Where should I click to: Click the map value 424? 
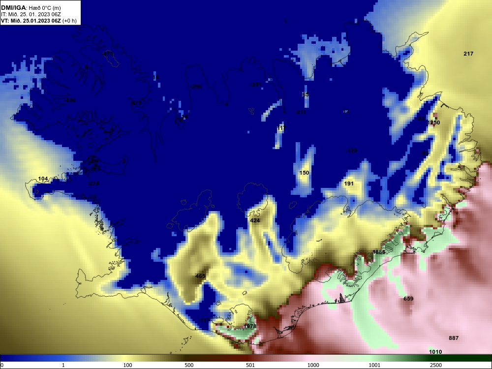point(255,220)
